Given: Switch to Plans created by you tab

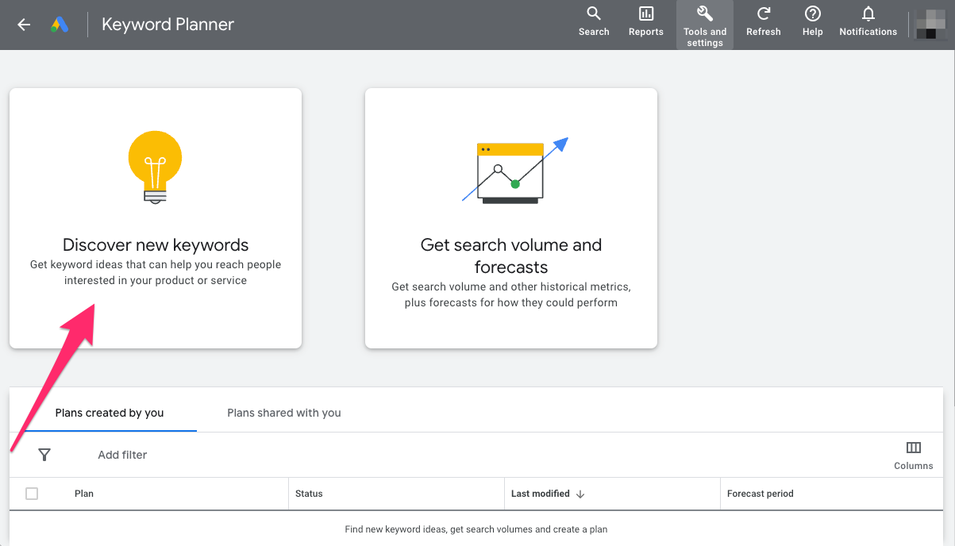Looking at the screenshot, I should [110, 413].
